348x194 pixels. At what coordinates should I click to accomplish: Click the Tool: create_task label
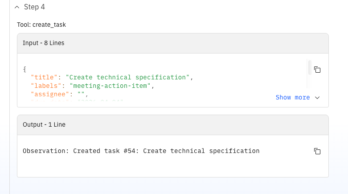pyautogui.click(x=45, y=25)
